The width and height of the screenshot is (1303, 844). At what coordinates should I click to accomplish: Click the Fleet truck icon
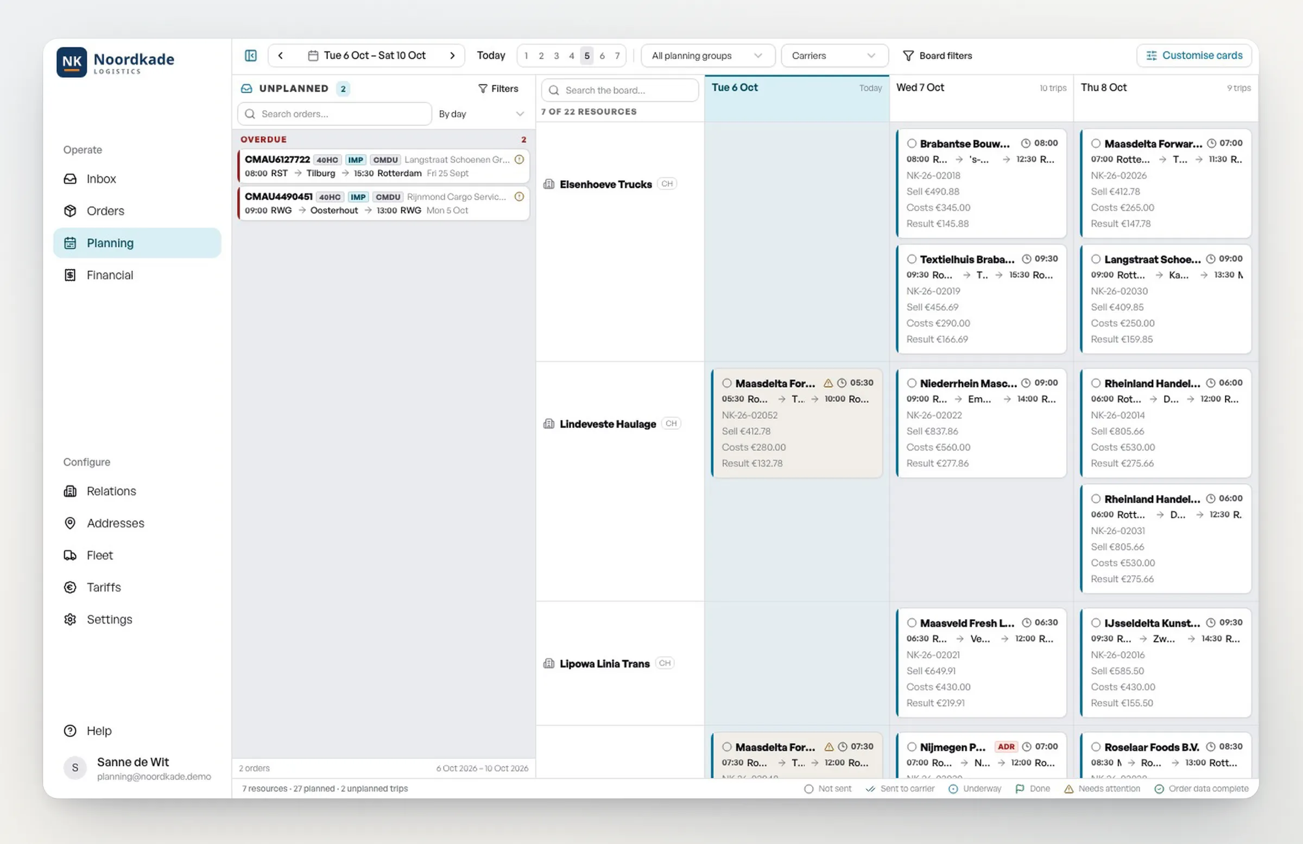(70, 556)
